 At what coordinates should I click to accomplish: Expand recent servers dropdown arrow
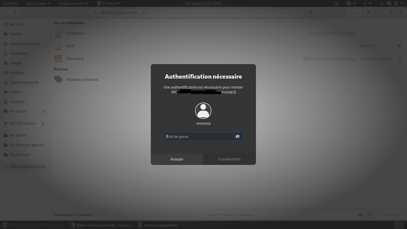[x=369, y=215]
